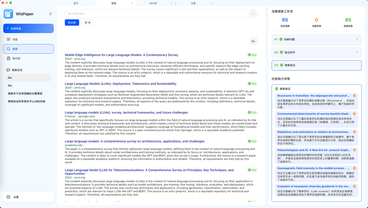Open 设置 gear icon at sidebar bottom

pos(8,197)
